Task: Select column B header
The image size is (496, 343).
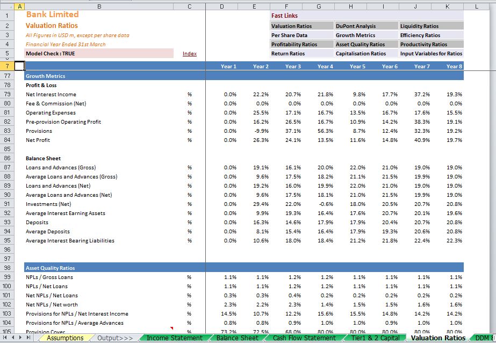Action: 99,6
